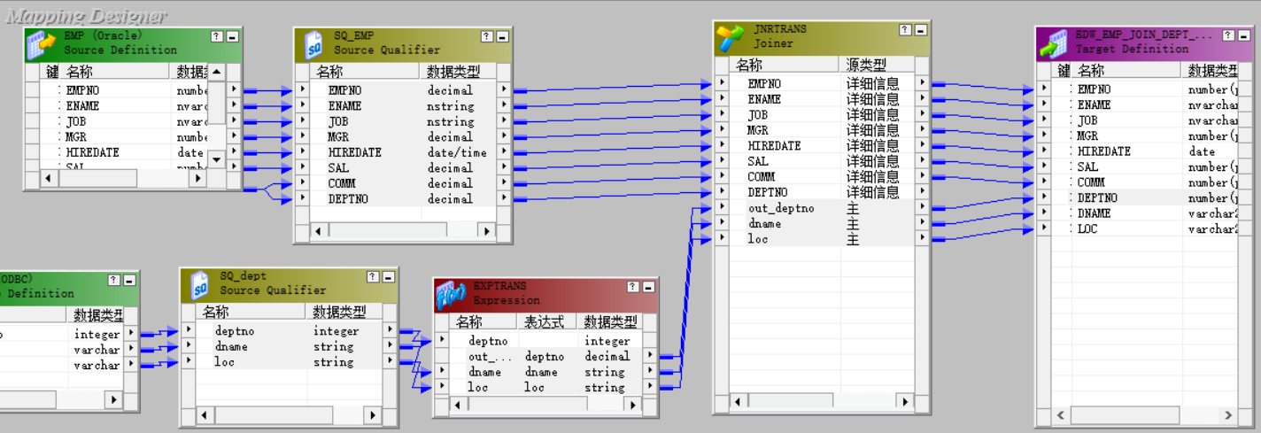Click dname output port arrow in SQ_dept
Viewport: 1261px width, 433px height.
click(390, 346)
